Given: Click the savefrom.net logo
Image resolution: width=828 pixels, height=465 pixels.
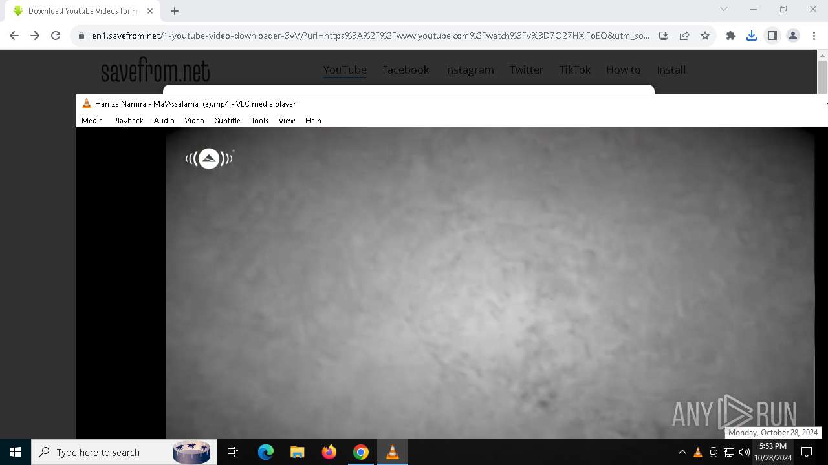Looking at the screenshot, I should click(x=155, y=70).
